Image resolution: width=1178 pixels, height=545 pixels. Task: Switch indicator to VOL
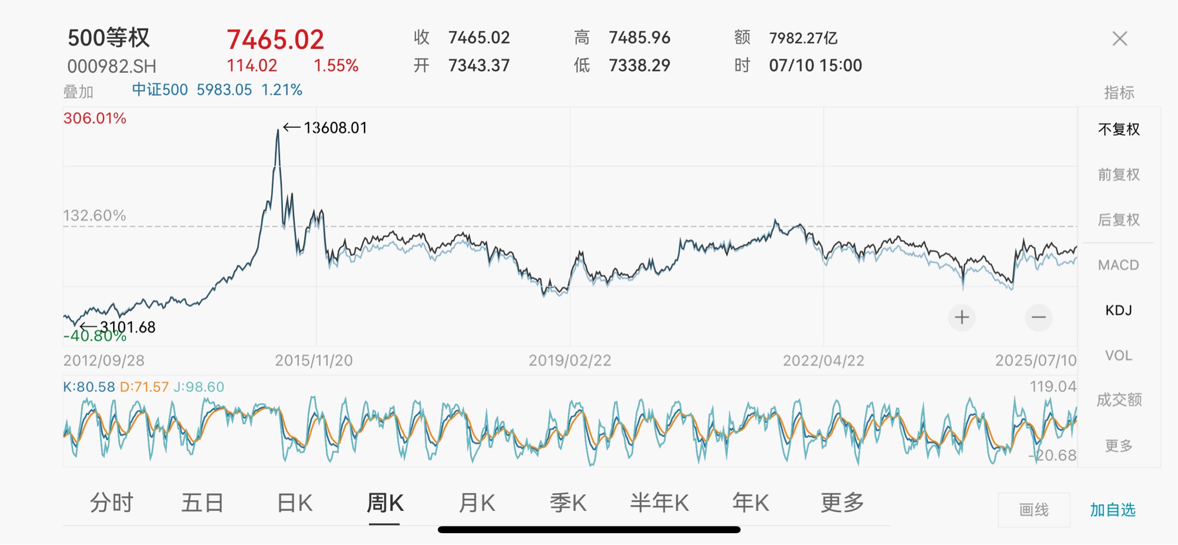[x=1119, y=355]
